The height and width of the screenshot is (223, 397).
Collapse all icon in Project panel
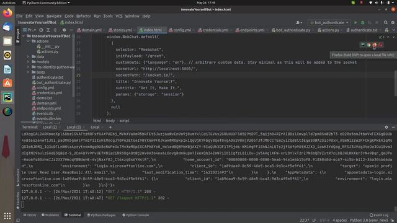55,30
